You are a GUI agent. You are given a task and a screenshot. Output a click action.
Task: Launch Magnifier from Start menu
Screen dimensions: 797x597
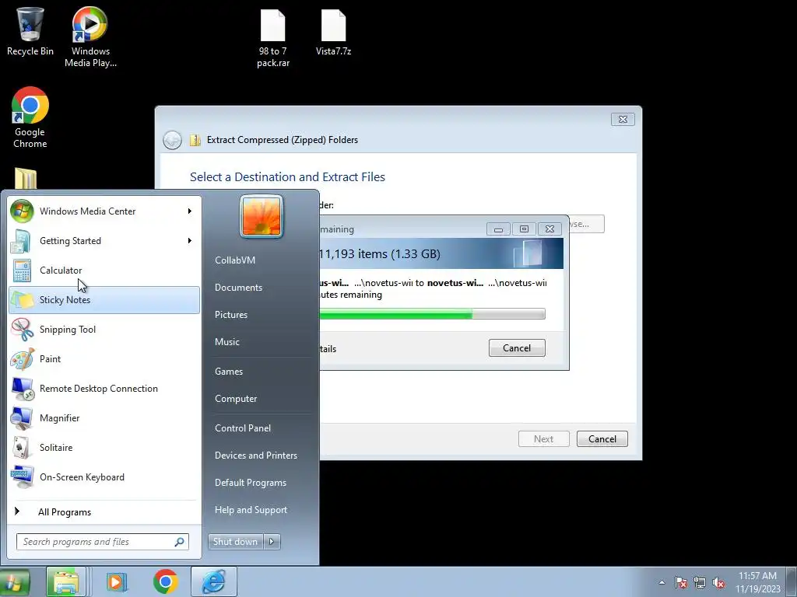[x=104, y=417]
